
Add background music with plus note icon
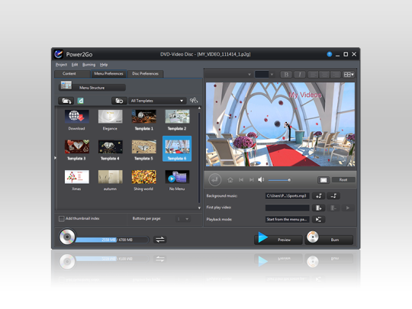point(318,196)
